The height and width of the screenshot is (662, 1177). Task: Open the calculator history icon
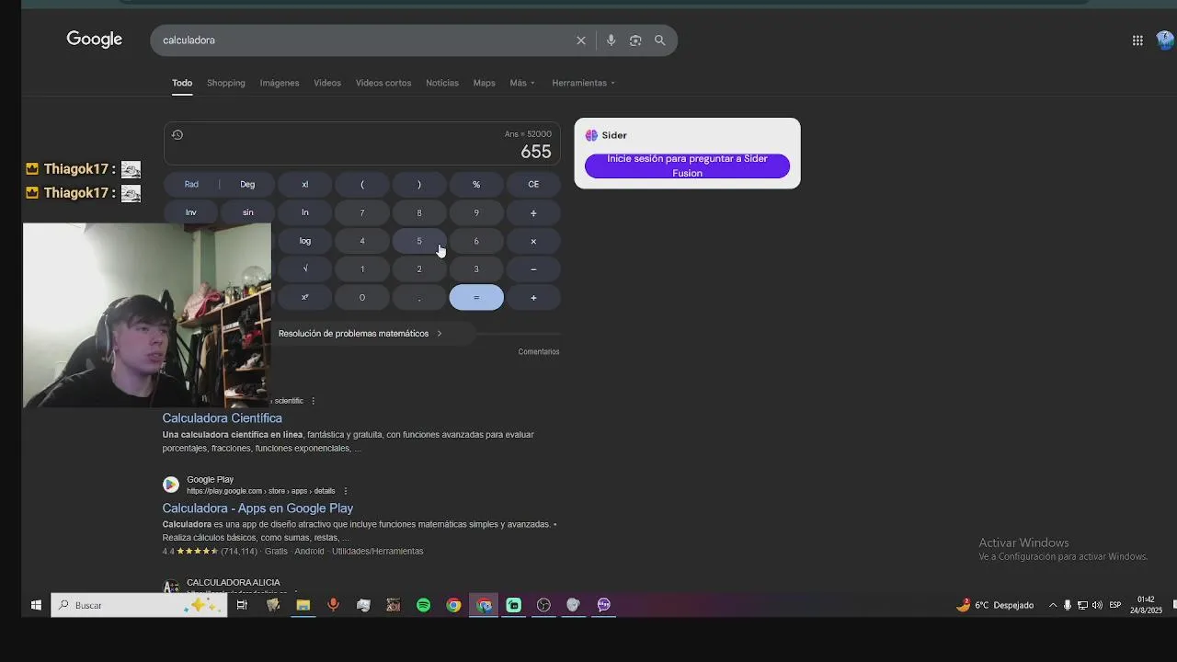point(177,135)
